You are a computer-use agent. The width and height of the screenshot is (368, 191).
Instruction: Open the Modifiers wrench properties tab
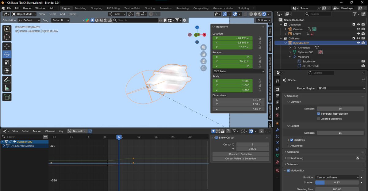tap(277, 130)
